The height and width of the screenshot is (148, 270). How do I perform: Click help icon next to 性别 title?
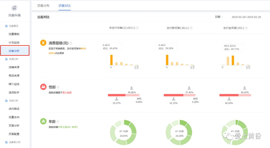click(58, 87)
